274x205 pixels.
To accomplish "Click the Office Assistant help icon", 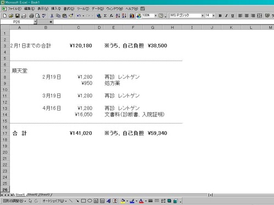I will coord(161,16).
